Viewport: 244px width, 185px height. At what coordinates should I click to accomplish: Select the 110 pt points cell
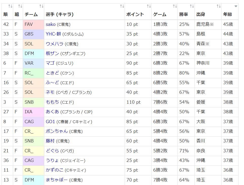point(134,102)
